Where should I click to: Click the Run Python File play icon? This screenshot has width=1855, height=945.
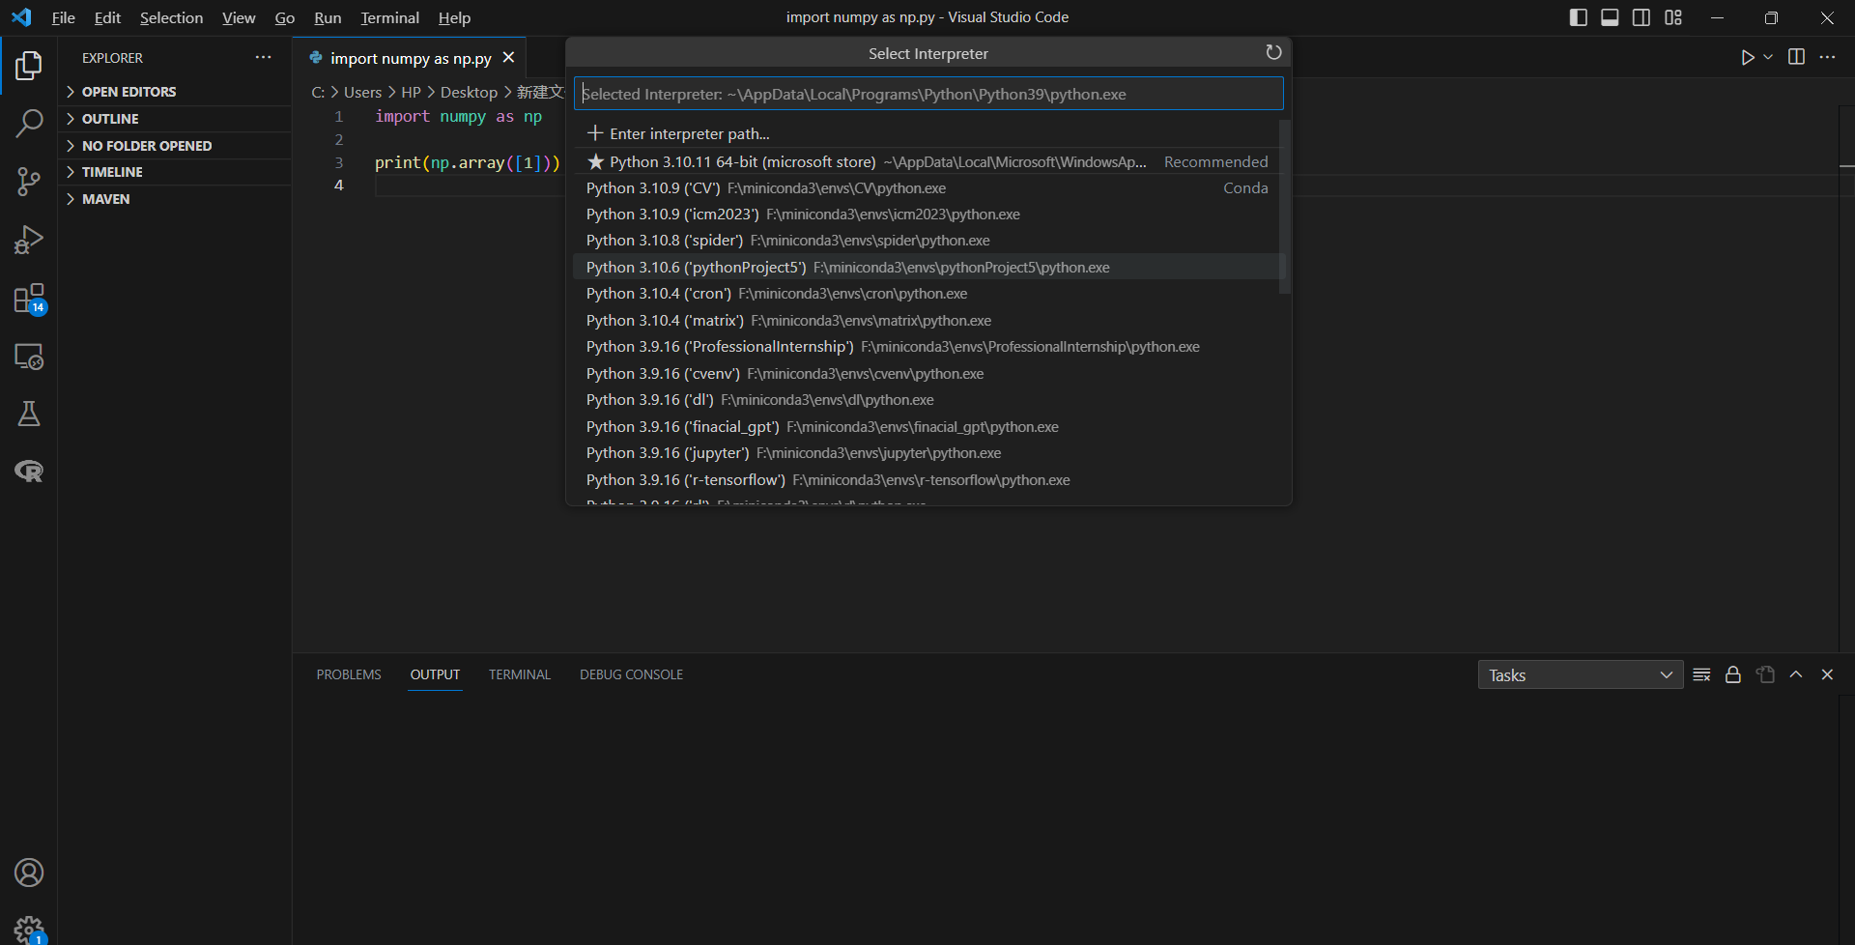(1747, 57)
